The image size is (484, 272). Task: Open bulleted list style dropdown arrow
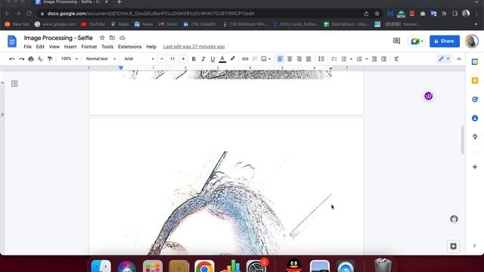coord(351,59)
